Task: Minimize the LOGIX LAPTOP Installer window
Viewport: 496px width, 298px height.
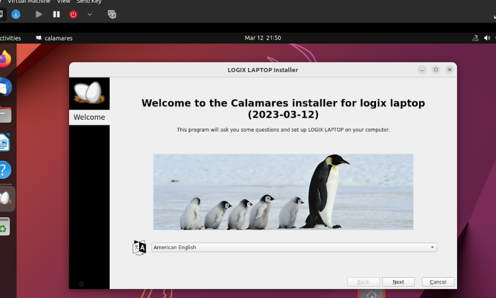Action: click(x=422, y=70)
